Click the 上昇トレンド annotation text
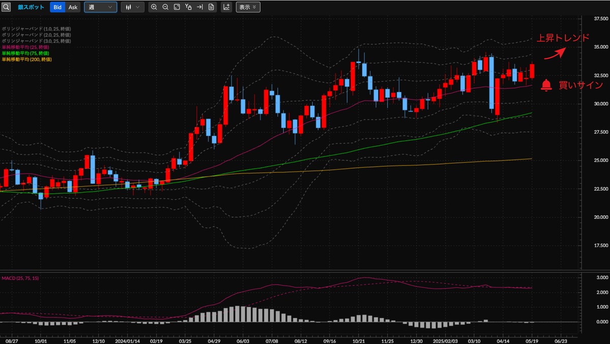The width and height of the screenshot is (610, 344). tap(563, 37)
